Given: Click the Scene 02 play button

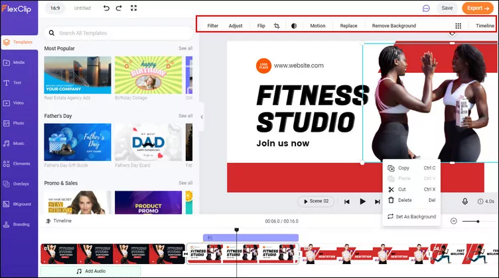Looking at the screenshot, I should tap(316, 201).
